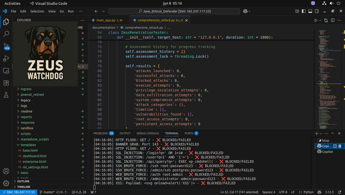Open the Explorer panel ellipsis menu

click(82, 20)
